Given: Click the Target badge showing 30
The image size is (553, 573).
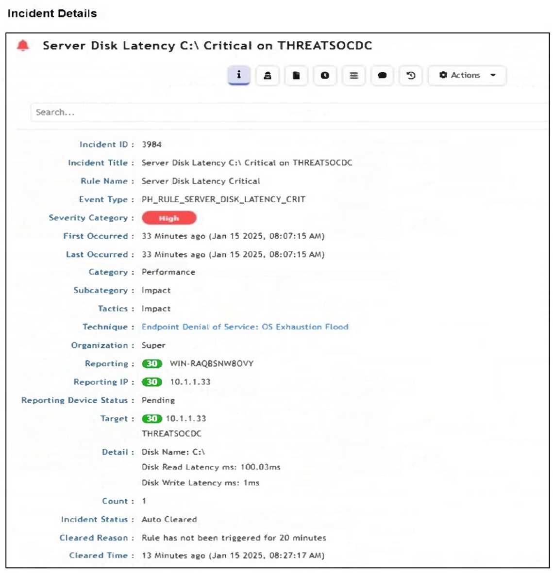Looking at the screenshot, I should point(151,418).
